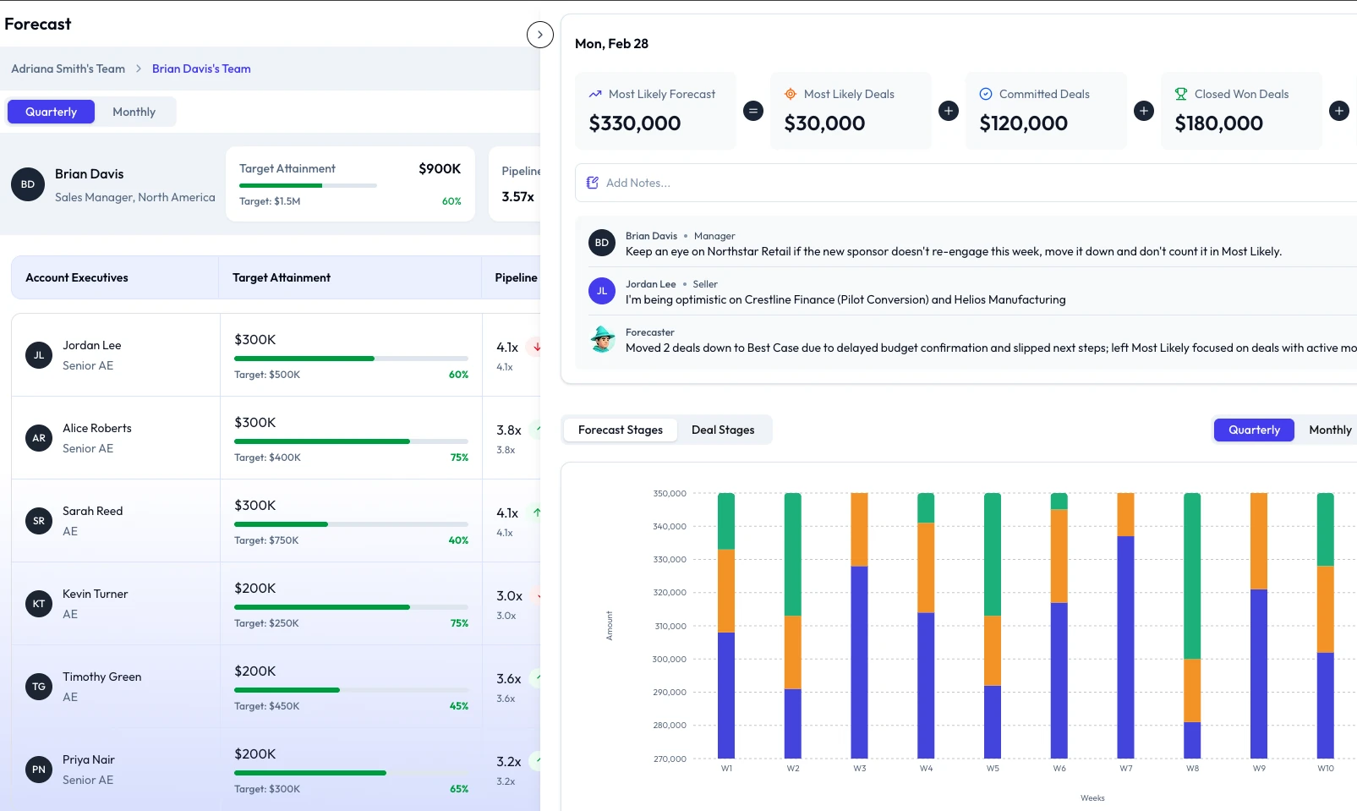This screenshot has height=811, width=1357.
Task: Click the W8 stacked bar's green segment
Action: pos(1192,576)
